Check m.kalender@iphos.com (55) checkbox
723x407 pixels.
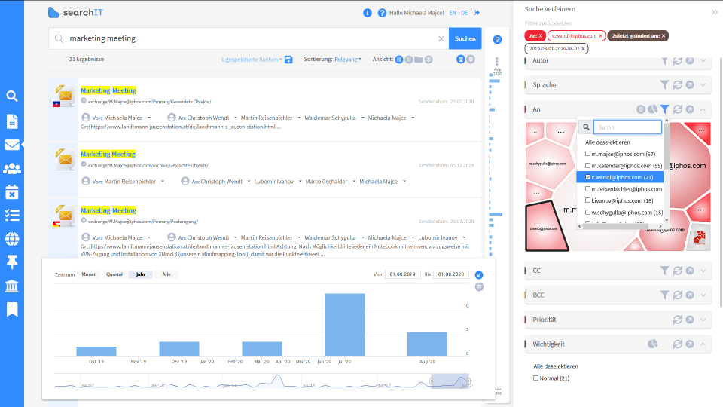pyautogui.click(x=588, y=165)
